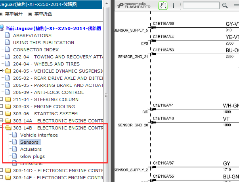Click the tree panel scroll-up arrow
The image size is (239, 182).
(x=107, y=3)
